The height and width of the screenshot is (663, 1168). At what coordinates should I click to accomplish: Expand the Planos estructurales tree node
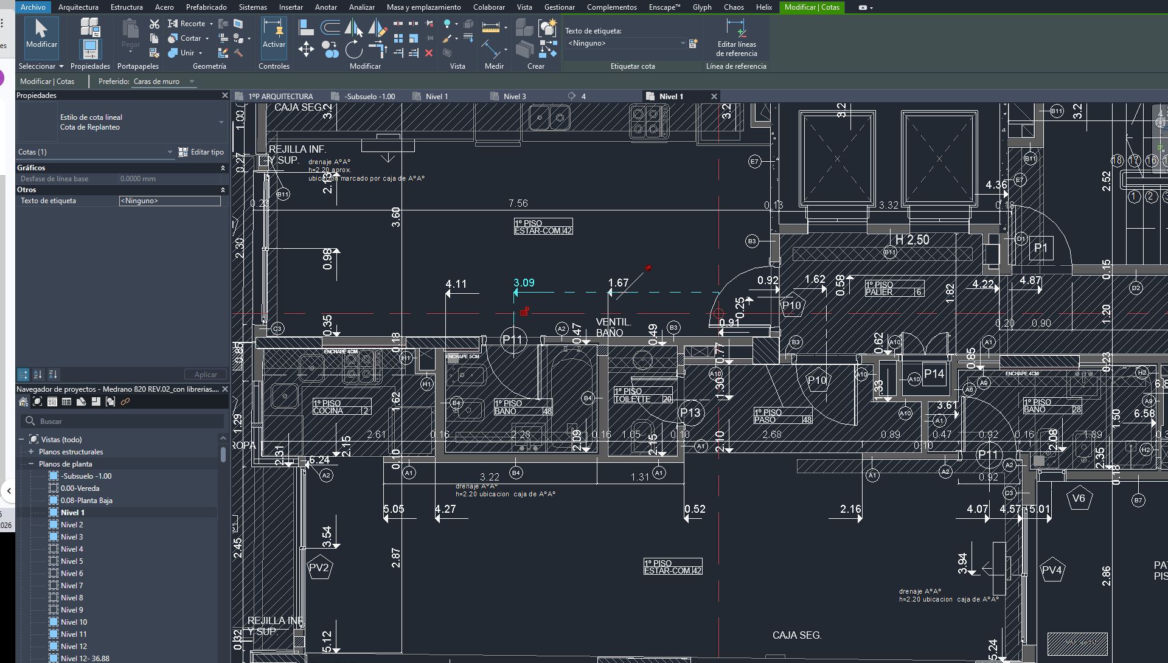[31, 452]
